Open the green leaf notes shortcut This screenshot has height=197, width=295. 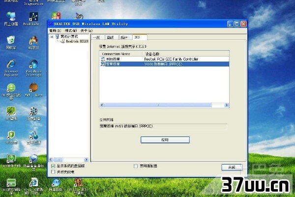pos(11,111)
